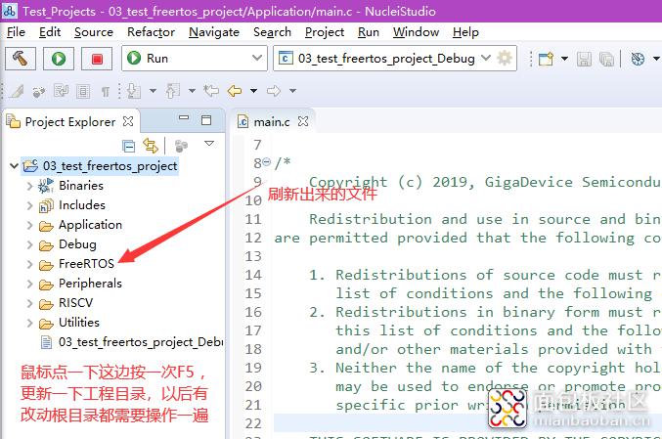
Task: Open Forward history dropdown arrow
Action: coord(292,91)
